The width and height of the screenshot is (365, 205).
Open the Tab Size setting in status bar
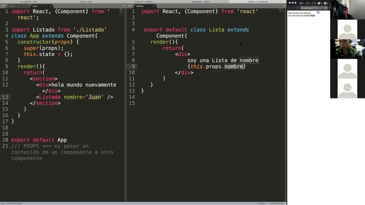click(x=262, y=203)
